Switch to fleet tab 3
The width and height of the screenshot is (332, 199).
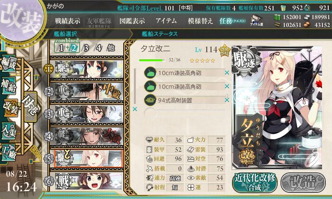pyautogui.click(x=86, y=48)
